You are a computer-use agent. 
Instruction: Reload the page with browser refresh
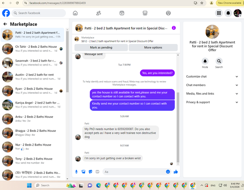(17, 3)
